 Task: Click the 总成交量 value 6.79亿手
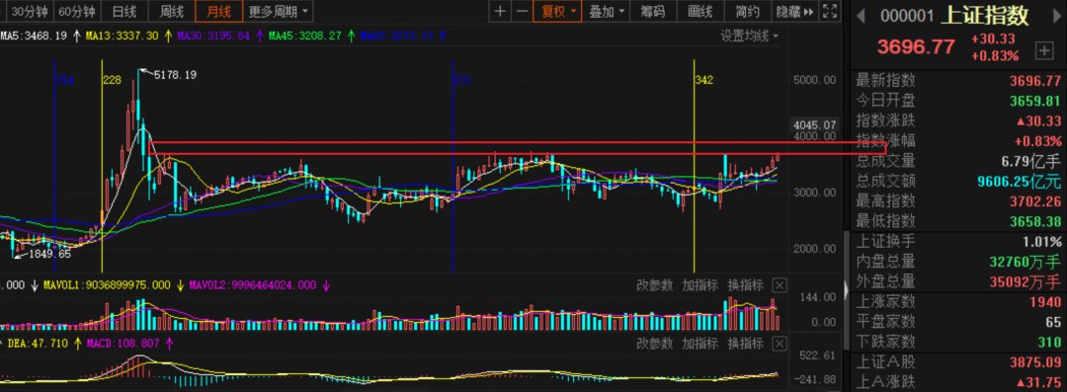coord(1030,162)
